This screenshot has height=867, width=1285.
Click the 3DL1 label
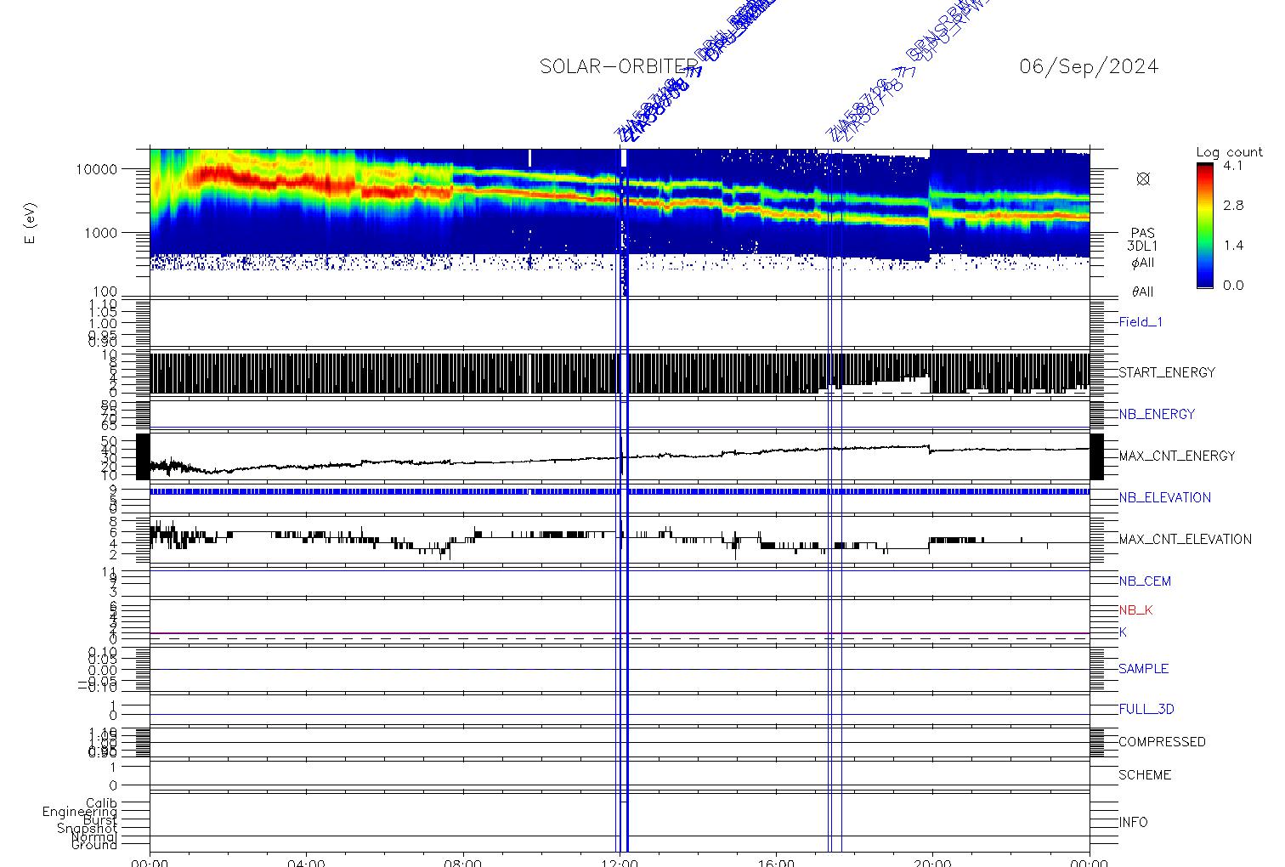point(1143,246)
